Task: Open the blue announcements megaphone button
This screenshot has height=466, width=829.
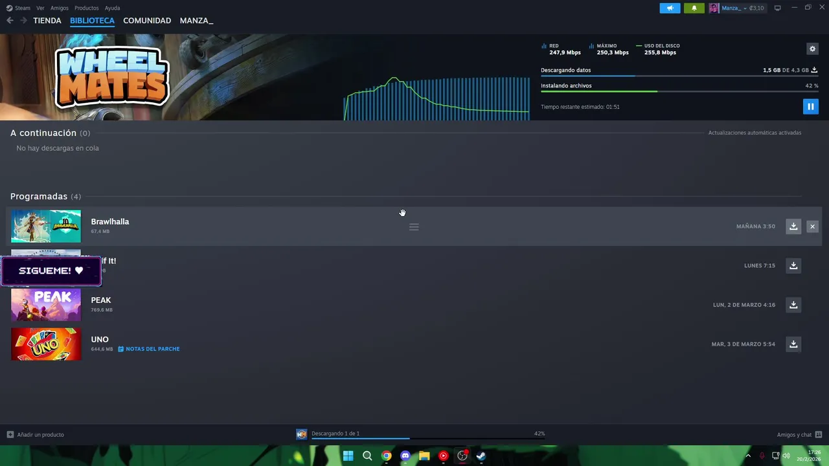Action: tap(670, 8)
